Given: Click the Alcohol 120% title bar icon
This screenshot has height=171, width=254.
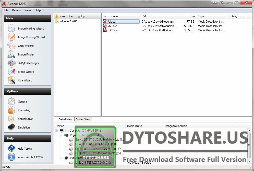Looking at the screenshot, I should (4, 4).
